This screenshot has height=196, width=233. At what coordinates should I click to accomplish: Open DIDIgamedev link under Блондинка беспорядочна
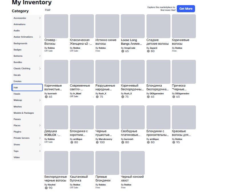157,93
